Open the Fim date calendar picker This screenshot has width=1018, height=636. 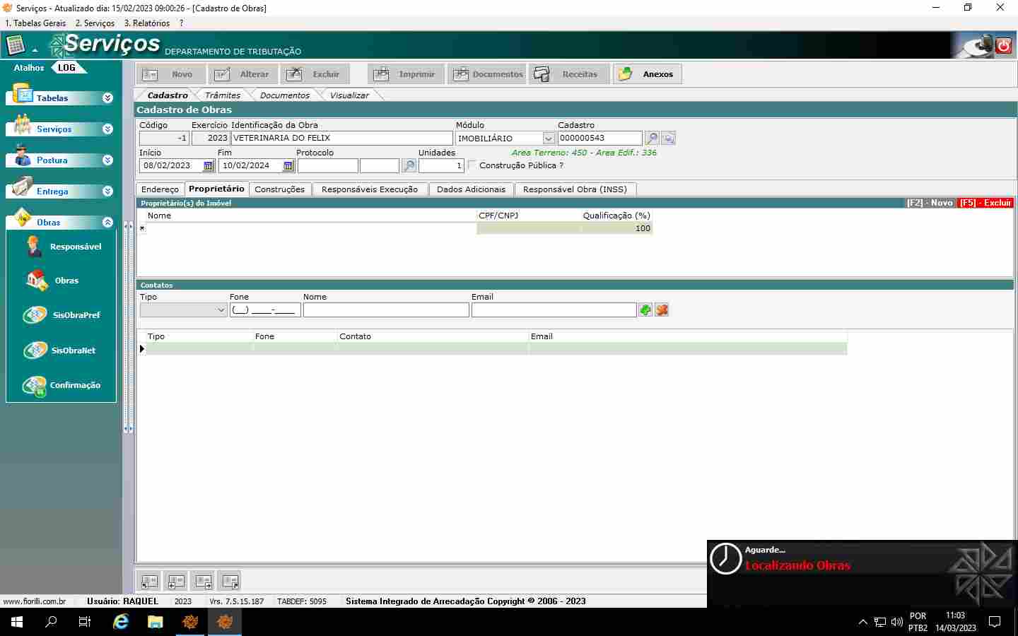point(288,166)
